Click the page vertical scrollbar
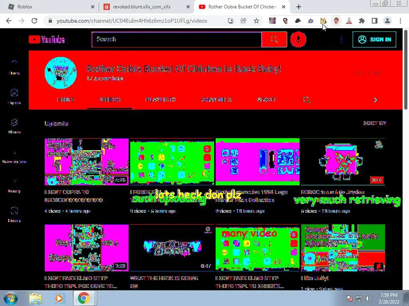The width and height of the screenshot is (409, 306). click(x=406, y=70)
